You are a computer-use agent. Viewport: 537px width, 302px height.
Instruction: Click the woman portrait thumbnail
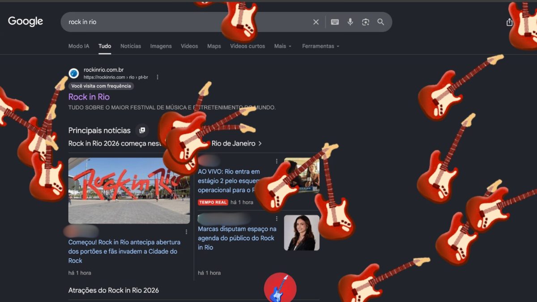(302, 233)
